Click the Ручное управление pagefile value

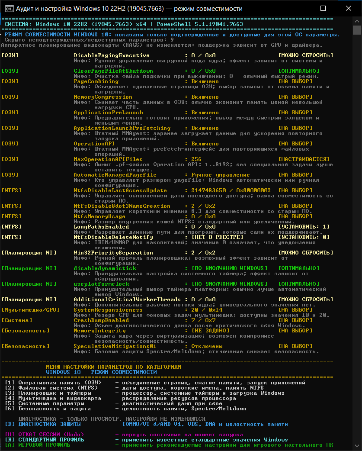tap(221, 174)
